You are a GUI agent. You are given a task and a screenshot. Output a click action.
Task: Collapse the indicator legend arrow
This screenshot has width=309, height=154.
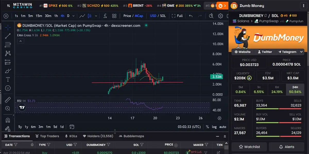coord(21,41)
